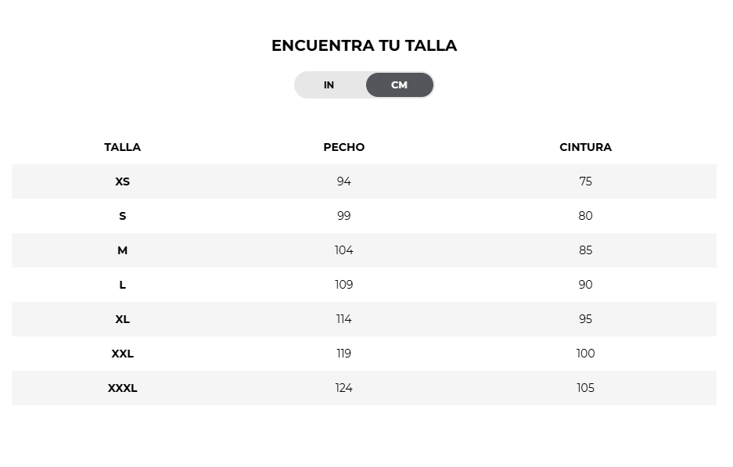Click chest value 119 for XXL
Screen dimensions: 733x467
[x=344, y=354]
